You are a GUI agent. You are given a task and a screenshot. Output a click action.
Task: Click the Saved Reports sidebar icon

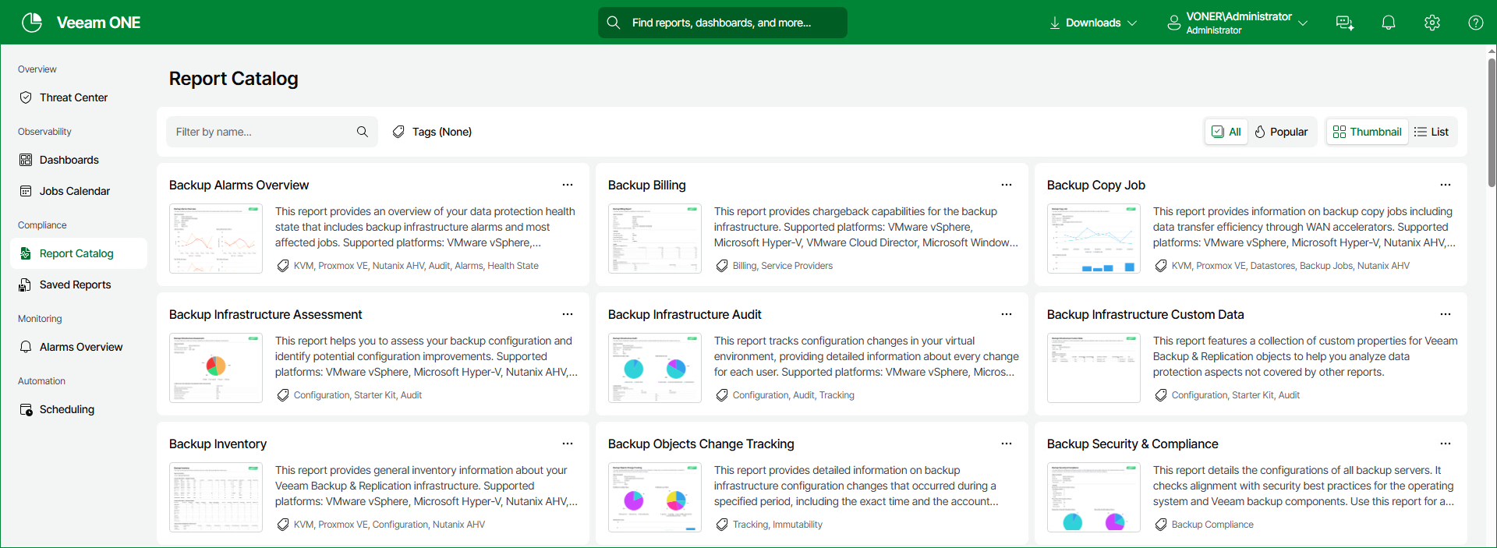pyautogui.click(x=26, y=285)
